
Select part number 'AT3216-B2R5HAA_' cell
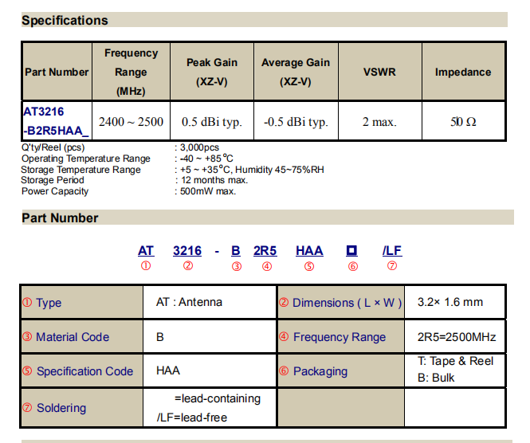(x=57, y=121)
